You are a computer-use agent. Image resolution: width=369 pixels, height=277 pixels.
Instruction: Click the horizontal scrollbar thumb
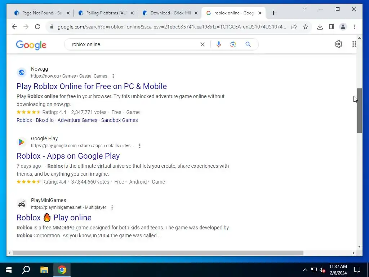click(158, 253)
